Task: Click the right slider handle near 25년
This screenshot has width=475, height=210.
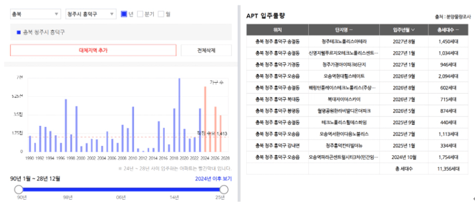Action: coord(224,190)
